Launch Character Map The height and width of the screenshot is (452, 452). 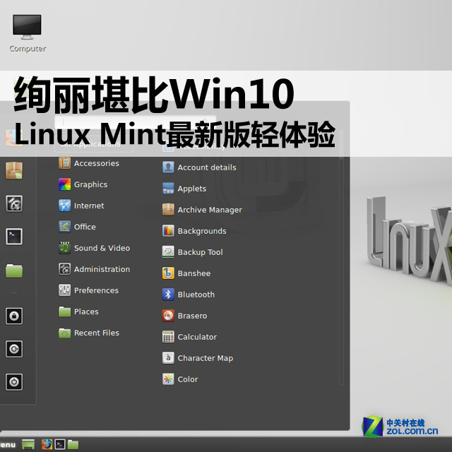198,358
